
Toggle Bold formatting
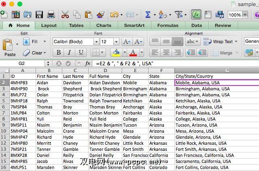pos(59,53)
